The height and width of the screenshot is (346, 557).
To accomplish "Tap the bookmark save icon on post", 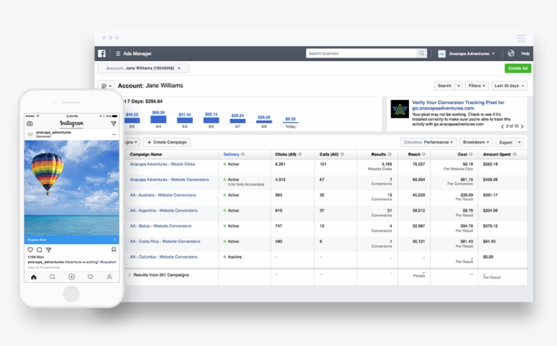I will click(113, 249).
